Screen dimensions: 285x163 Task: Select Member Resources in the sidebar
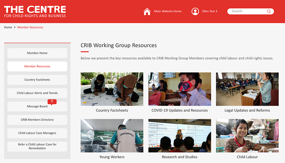37,66
